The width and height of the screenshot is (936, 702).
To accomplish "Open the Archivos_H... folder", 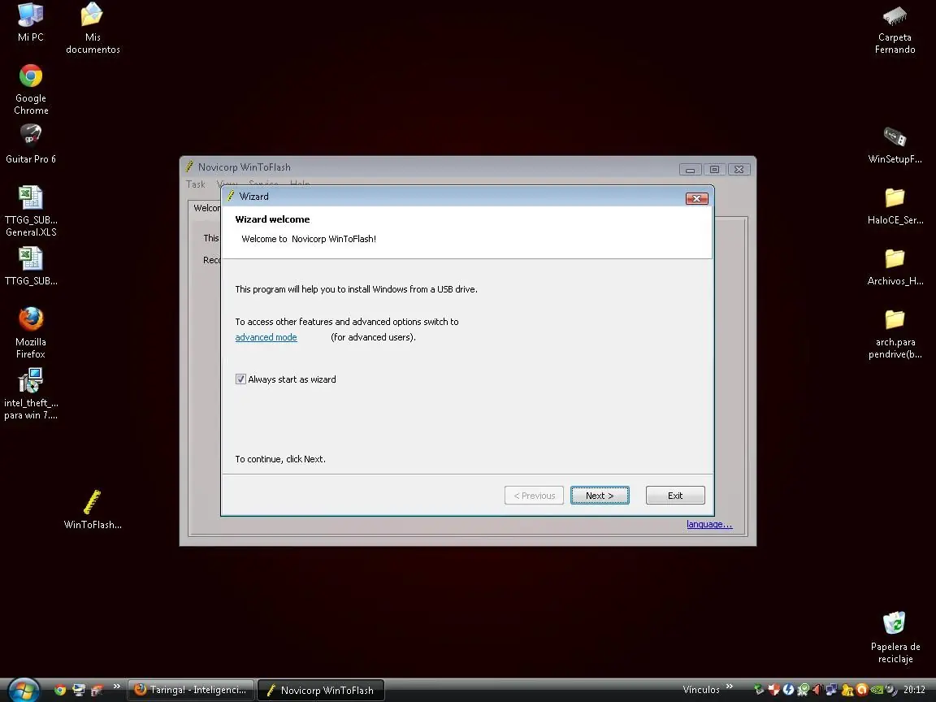I will [895, 266].
